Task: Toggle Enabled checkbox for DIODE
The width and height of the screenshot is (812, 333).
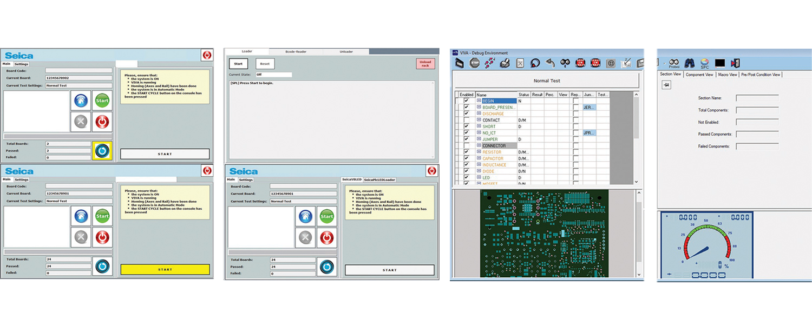Action: 466,171
